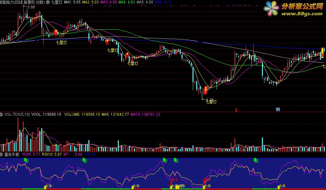Click the MA1: 5.05 legend value

pyautogui.click(x=72, y=2)
